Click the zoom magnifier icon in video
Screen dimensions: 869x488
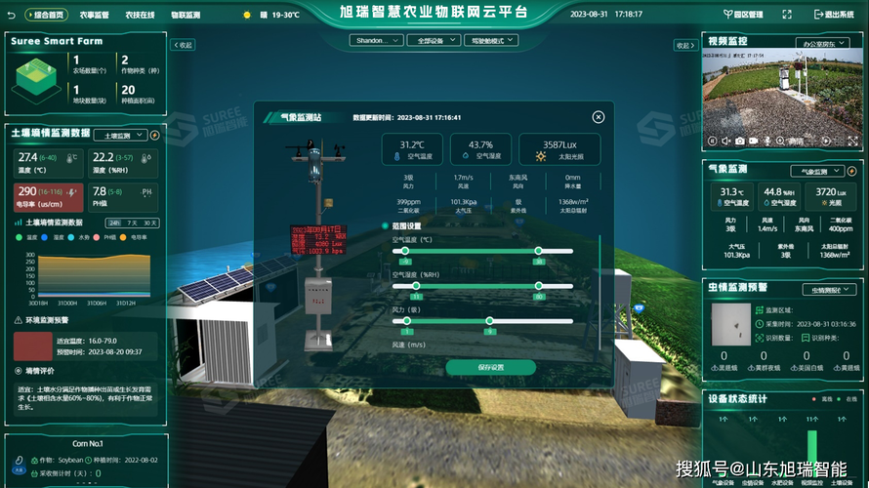point(780,142)
